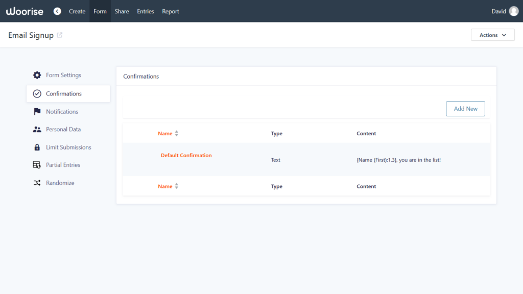
Task: Switch to the Create tab
Action: (x=77, y=11)
